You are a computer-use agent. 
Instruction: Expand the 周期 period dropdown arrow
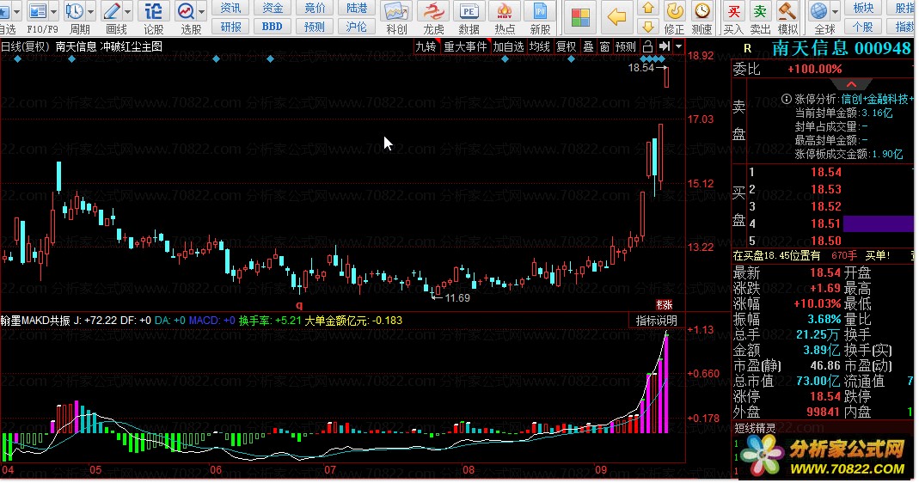pyautogui.click(x=90, y=11)
